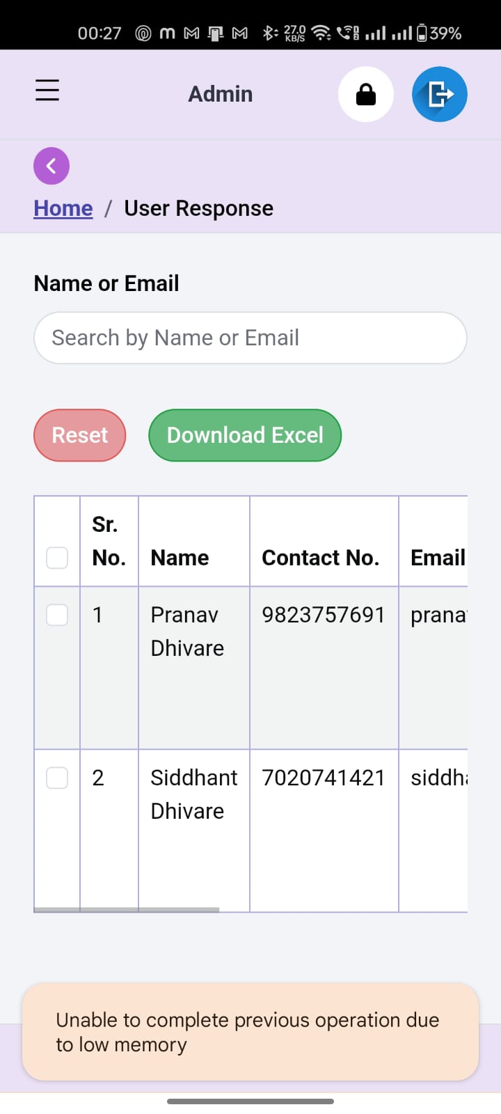Focus the Search by Name or Email field

point(250,338)
